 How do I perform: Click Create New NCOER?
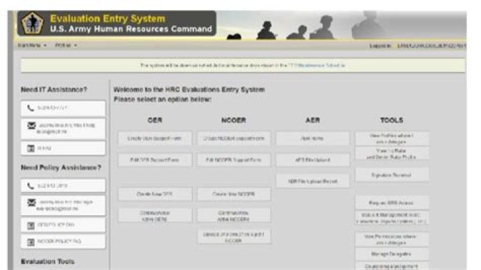pyautogui.click(x=234, y=194)
